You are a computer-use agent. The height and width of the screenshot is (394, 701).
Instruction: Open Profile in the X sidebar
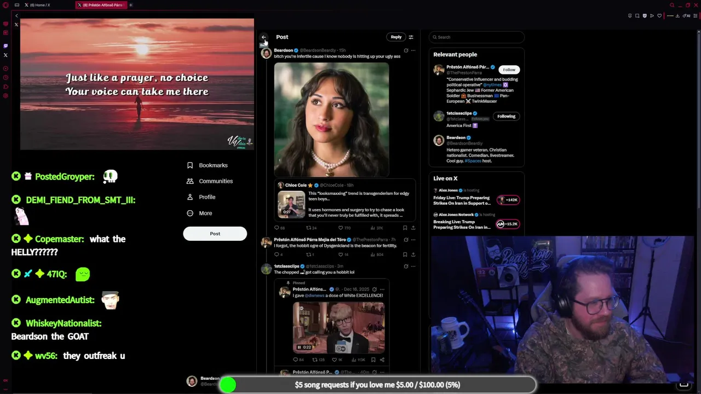coord(201,197)
